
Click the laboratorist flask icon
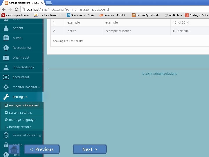[x=6, y=67]
